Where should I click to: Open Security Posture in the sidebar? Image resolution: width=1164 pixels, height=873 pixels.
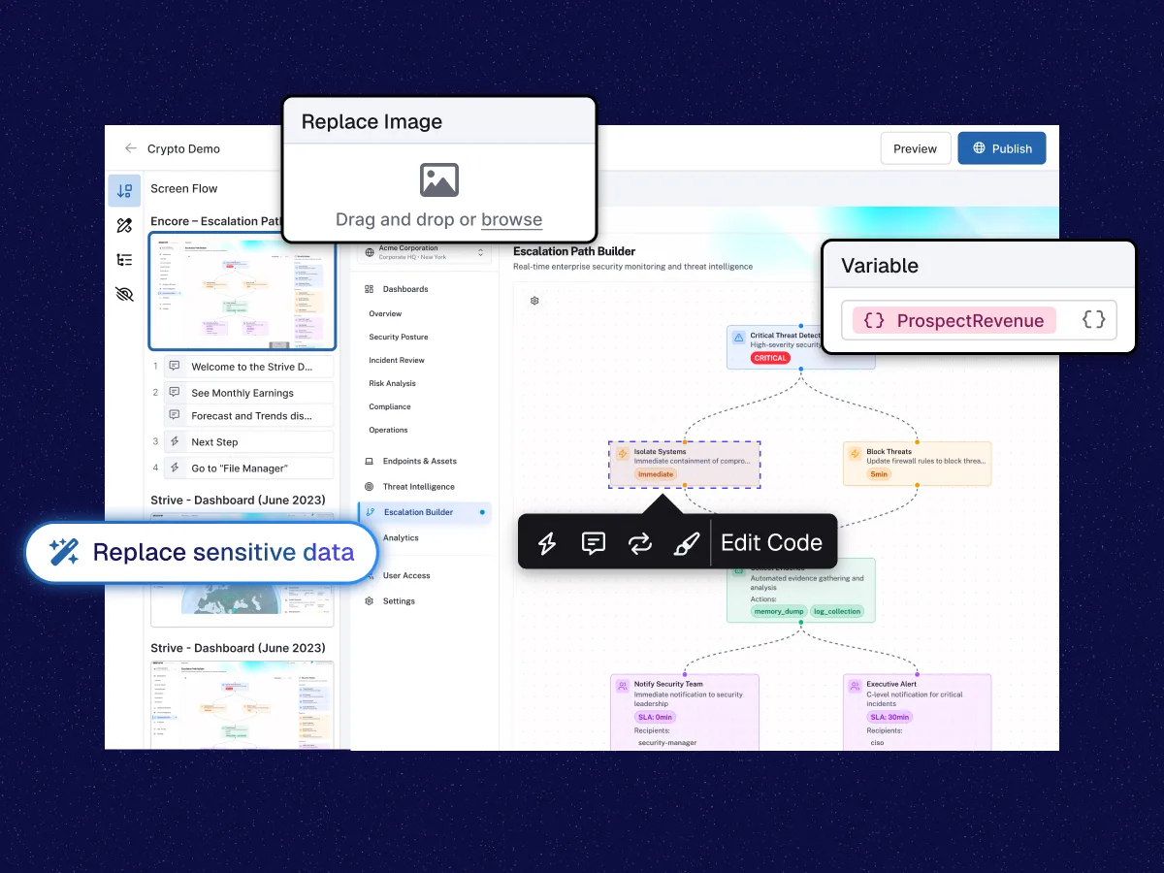399,338
